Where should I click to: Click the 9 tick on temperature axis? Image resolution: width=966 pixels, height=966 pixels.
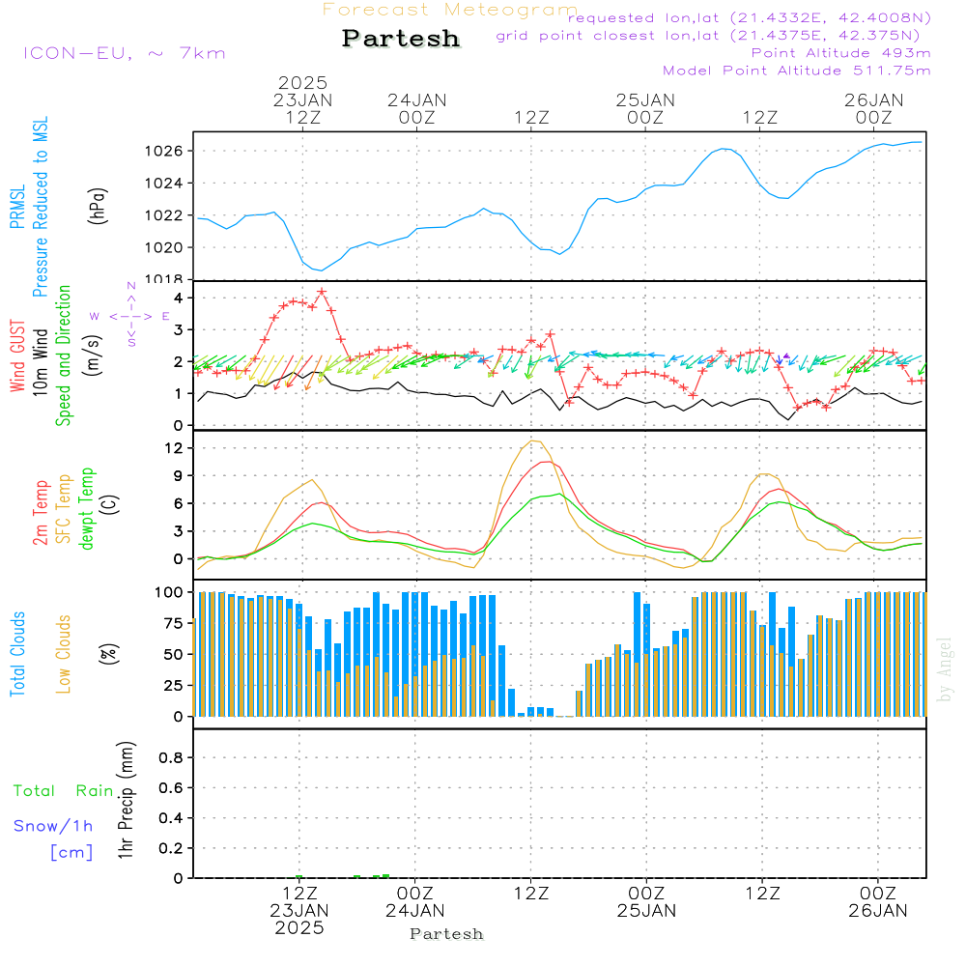[179, 475]
